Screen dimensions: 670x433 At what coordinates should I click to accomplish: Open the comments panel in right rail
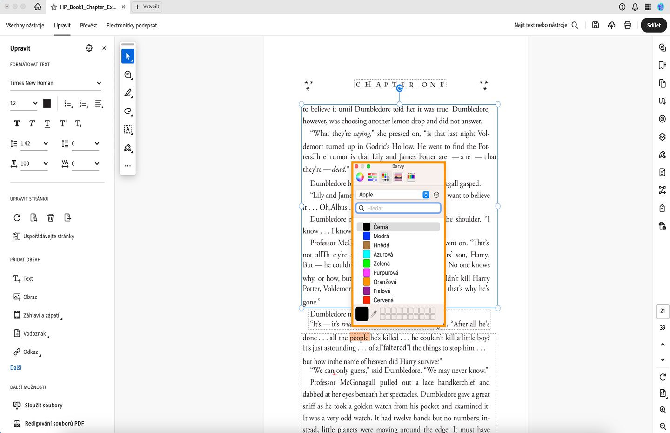[663, 47]
